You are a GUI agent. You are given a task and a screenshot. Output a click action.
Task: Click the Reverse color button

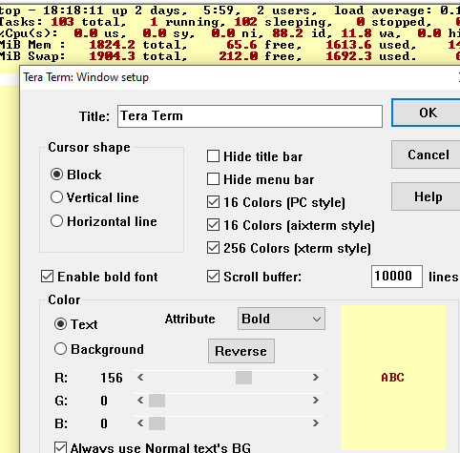pyautogui.click(x=241, y=351)
